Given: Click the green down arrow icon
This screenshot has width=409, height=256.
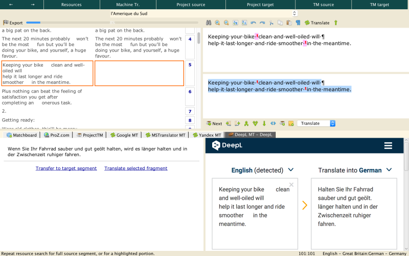Looking at the screenshot, I should 264,123.
